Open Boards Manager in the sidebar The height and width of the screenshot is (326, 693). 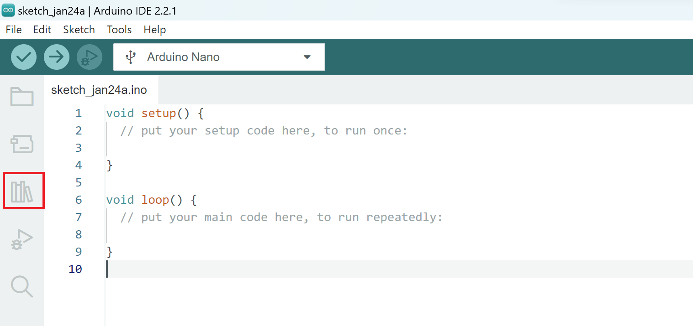point(22,144)
